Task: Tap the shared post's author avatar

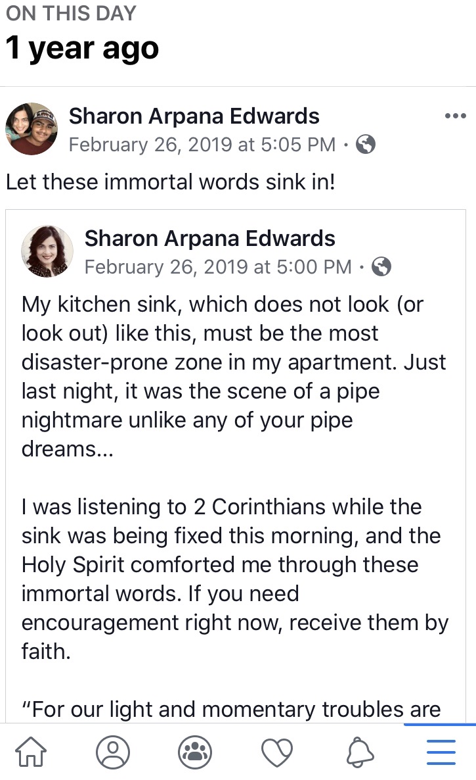Action: tap(47, 251)
